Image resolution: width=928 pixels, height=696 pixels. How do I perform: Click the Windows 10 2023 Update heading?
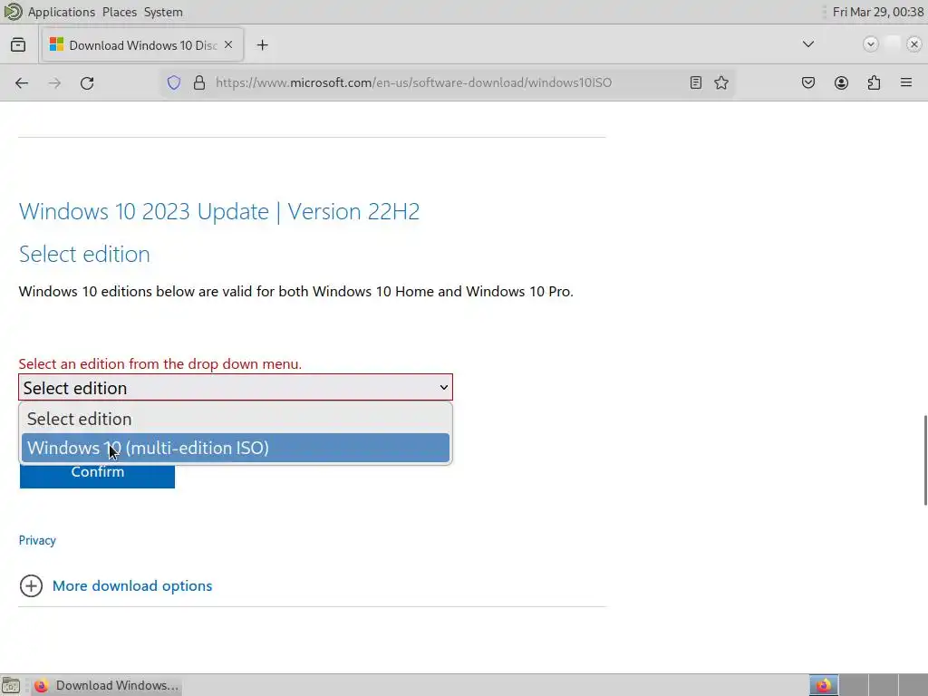coord(219,212)
